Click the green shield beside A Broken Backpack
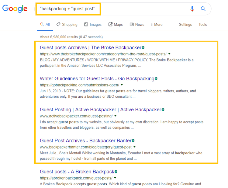 116,172
